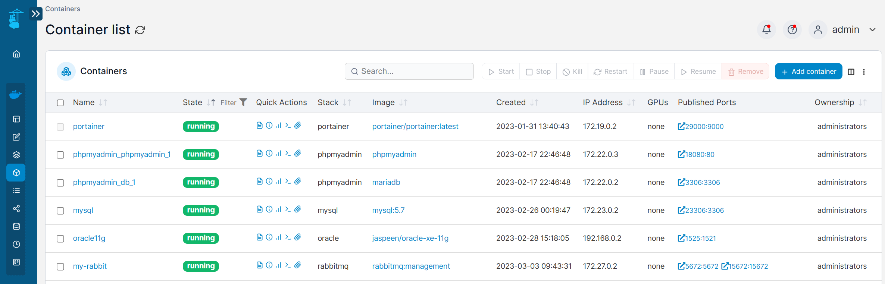Open published port 15672:15672
This screenshot has height=284, width=885.
click(x=745, y=266)
